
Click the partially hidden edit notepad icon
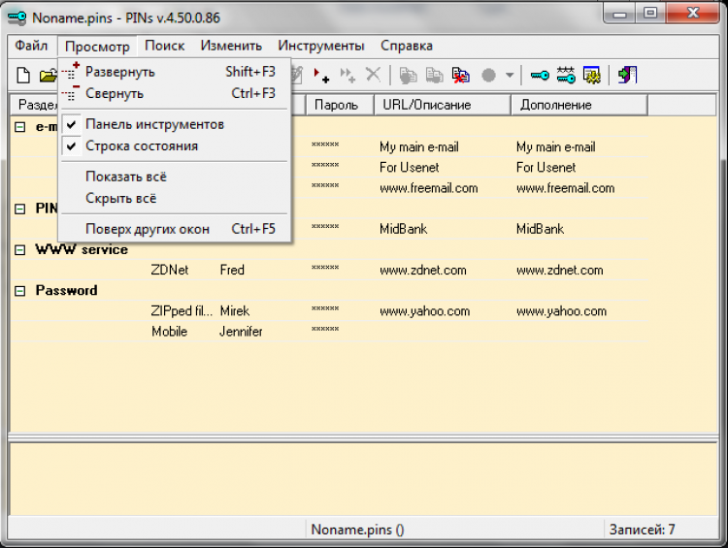297,76
